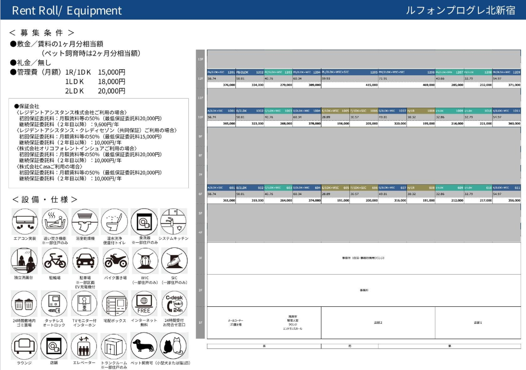Click the free internet (インターネット無料) icon

coord(144,304)
